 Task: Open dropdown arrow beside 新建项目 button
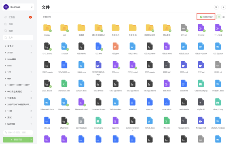tap(31, 140)
